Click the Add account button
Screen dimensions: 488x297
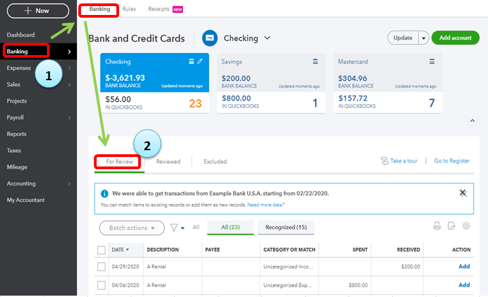click(x=455, y=38)
